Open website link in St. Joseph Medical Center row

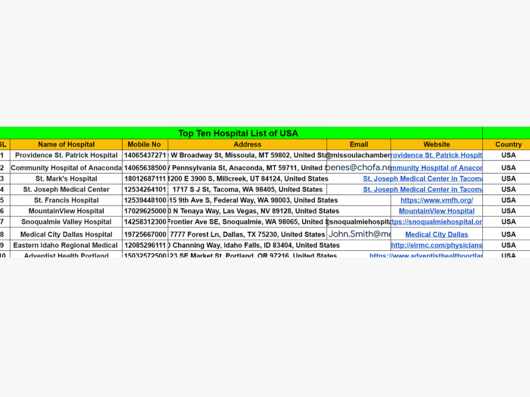point(422,190)
